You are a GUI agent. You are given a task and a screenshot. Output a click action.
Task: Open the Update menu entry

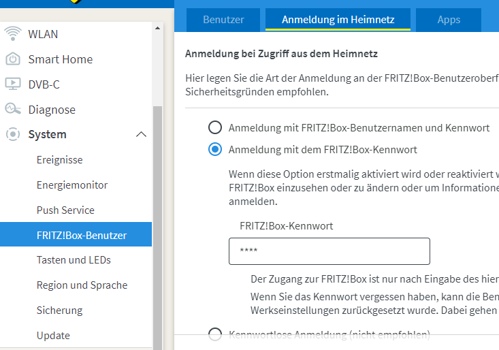[x=53, y=335]
